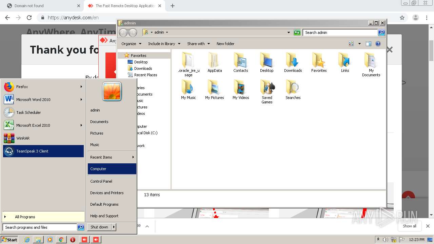Open Devices and Printers

112,193
